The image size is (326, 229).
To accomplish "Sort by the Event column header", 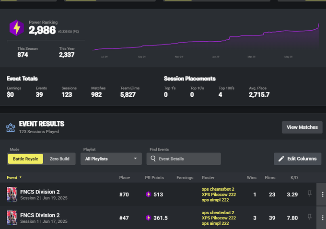I will click(14, 178).
